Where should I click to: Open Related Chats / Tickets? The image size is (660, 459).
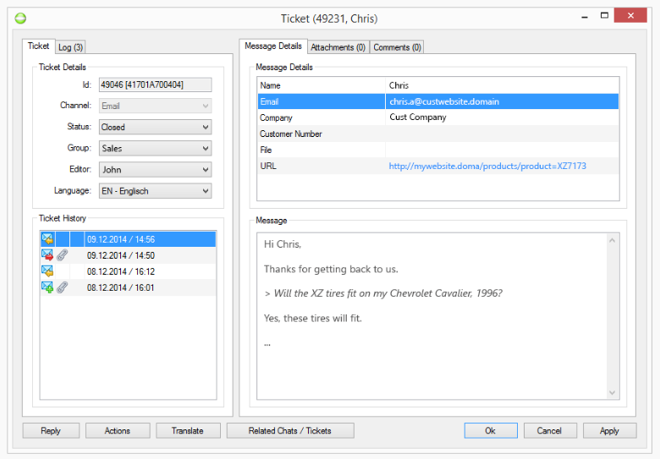290,430
